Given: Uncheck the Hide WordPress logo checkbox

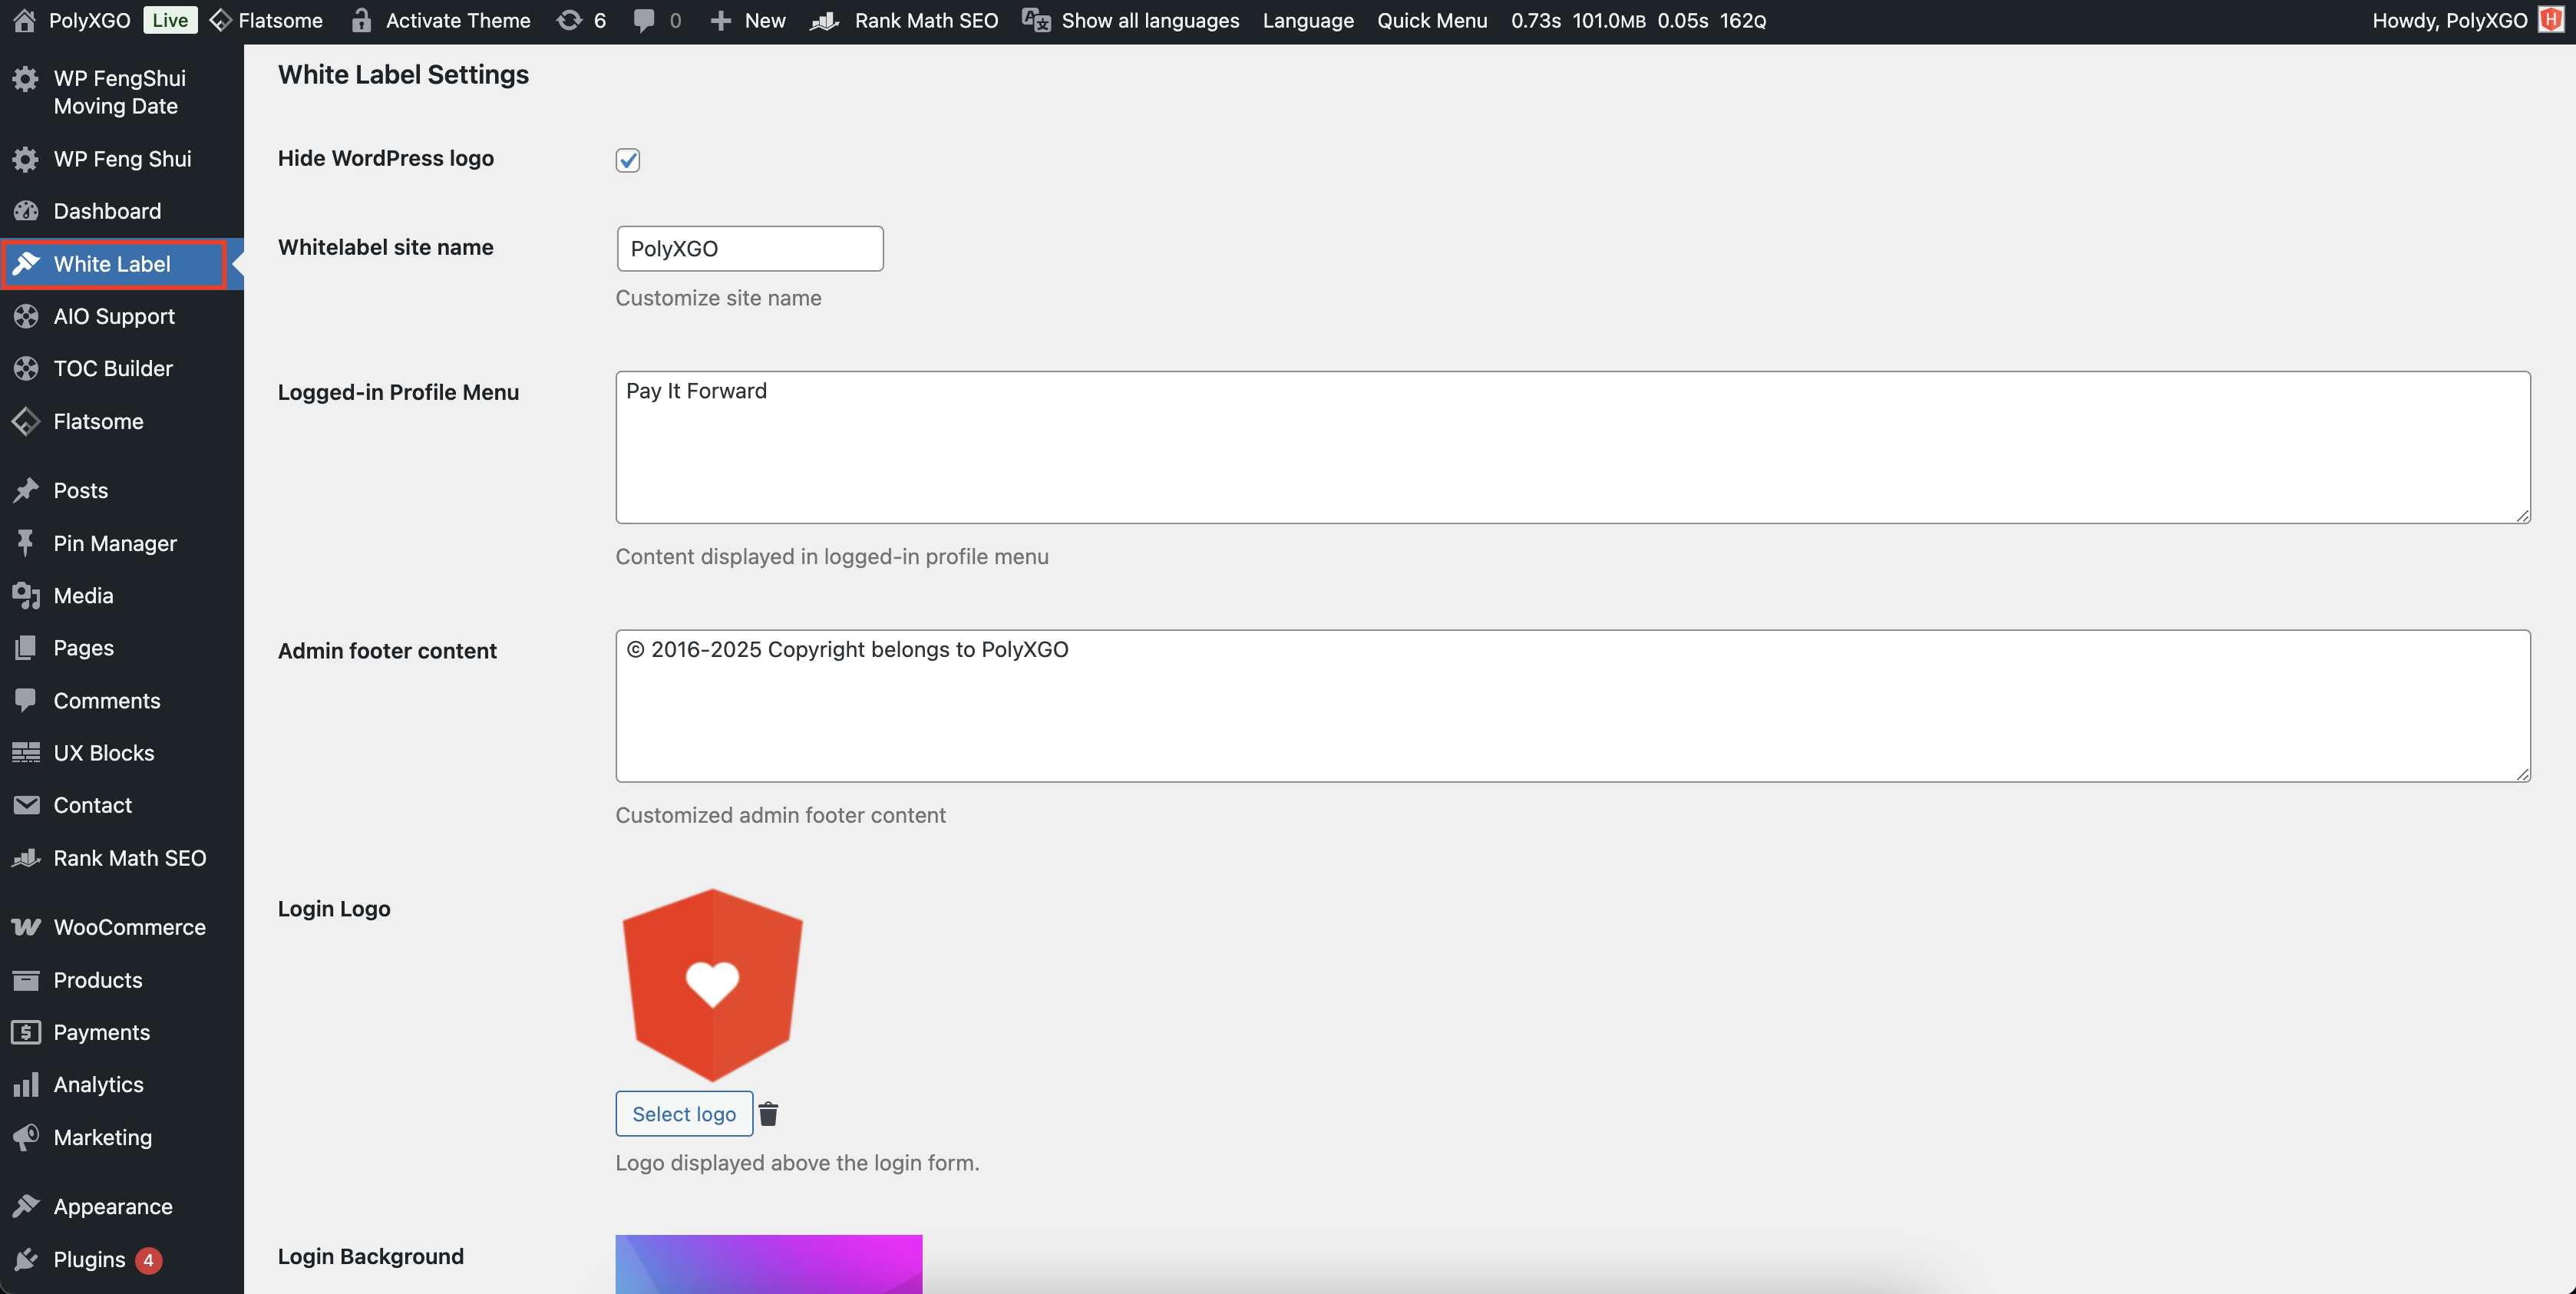Looking at the screenshot, I should (x=628, y=160).
